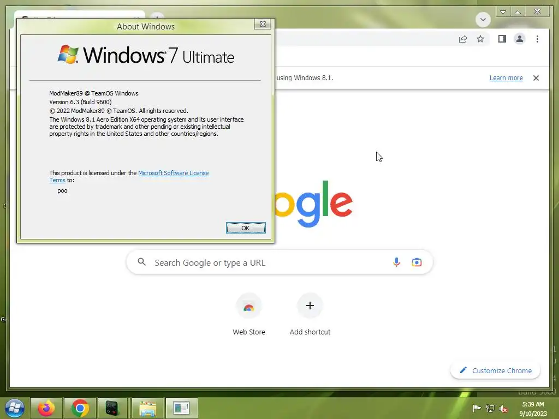This screenshot has height=419, width=559.
Task: Open the Windows Start orb
Action: pos(15,408)
